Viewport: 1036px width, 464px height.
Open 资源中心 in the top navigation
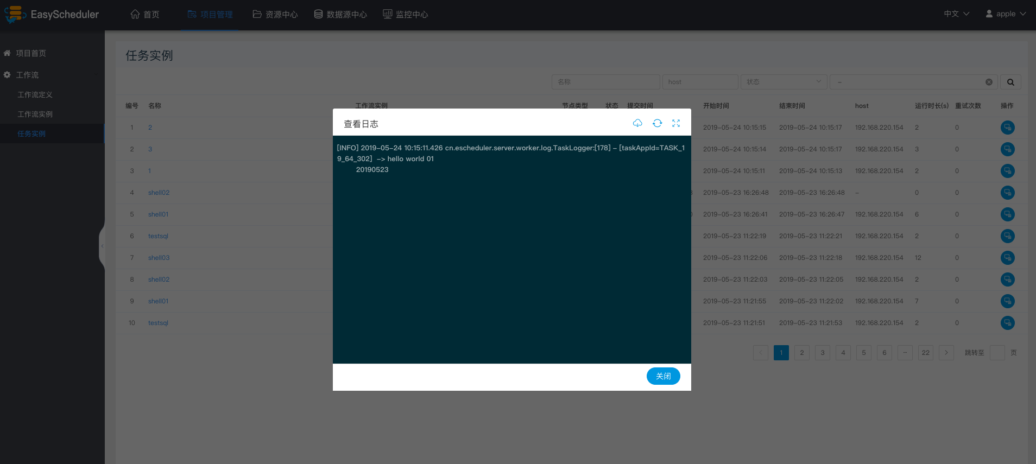[x=275, y=15]
